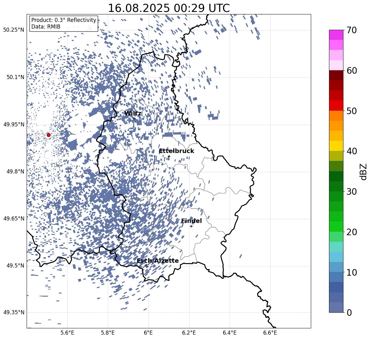Click the Esch/Alzette cross marker
Viewport: 371px width, 339px height.
[x=146, y=266]
